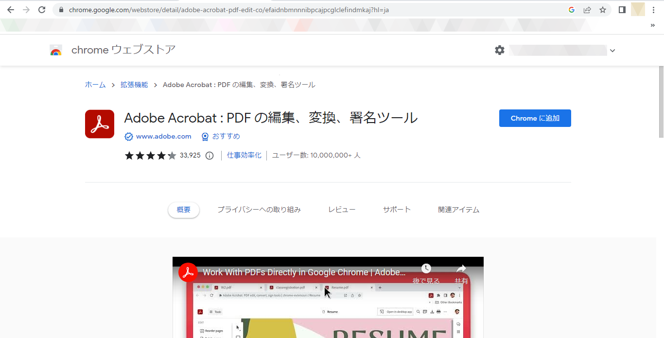
Task: Click the star rating icons
Action: point(150,156)
